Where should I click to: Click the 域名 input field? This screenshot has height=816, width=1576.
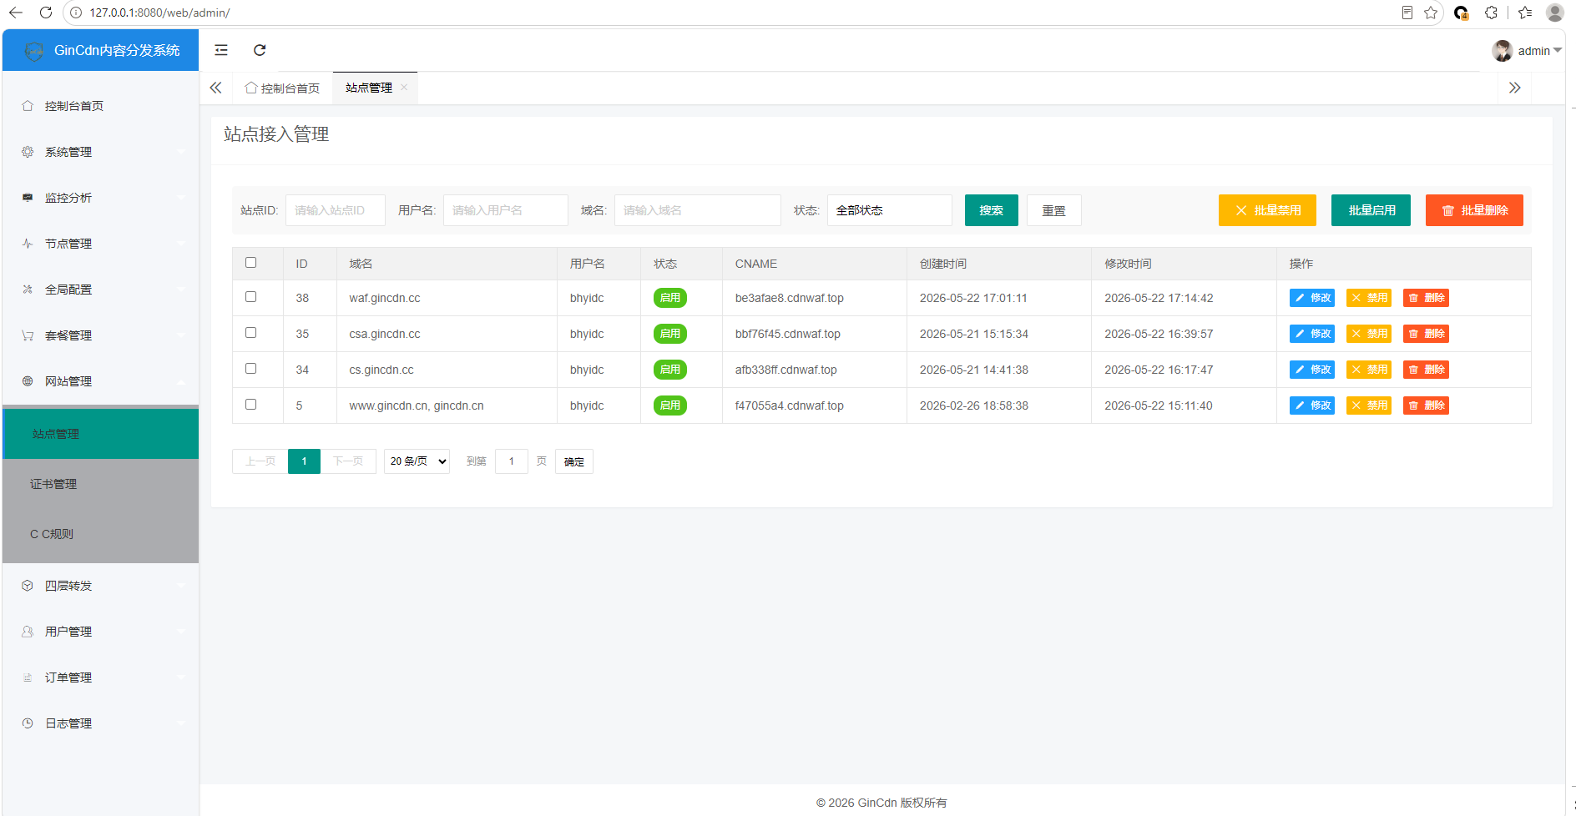pos(698,210)
